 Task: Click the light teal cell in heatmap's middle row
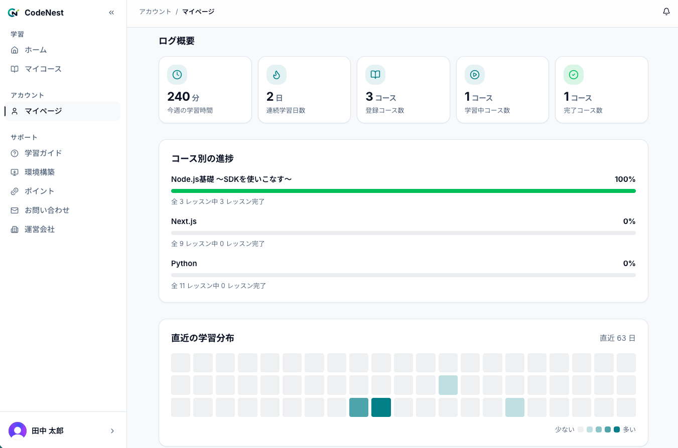pos(448,385)
